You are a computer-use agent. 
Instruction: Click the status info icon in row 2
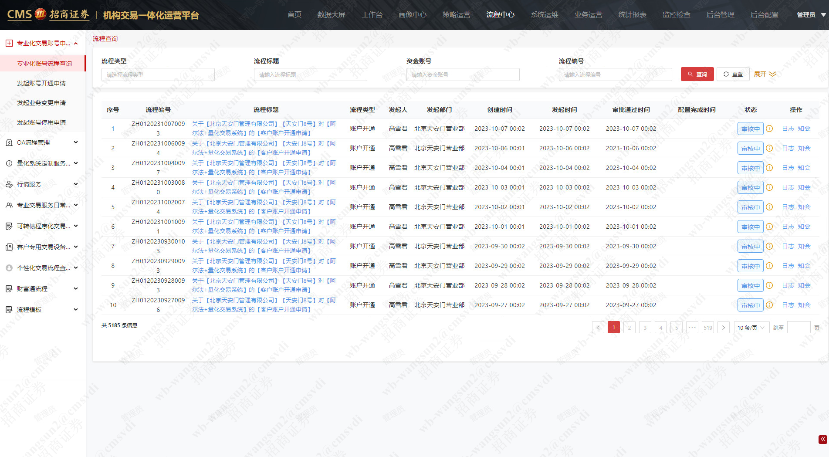point(769,148)
